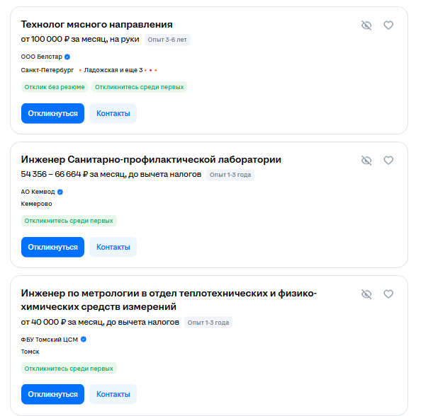Hide the Инженер по метрологии vacancy
The image size is (438, 416).
pos(366,294)
